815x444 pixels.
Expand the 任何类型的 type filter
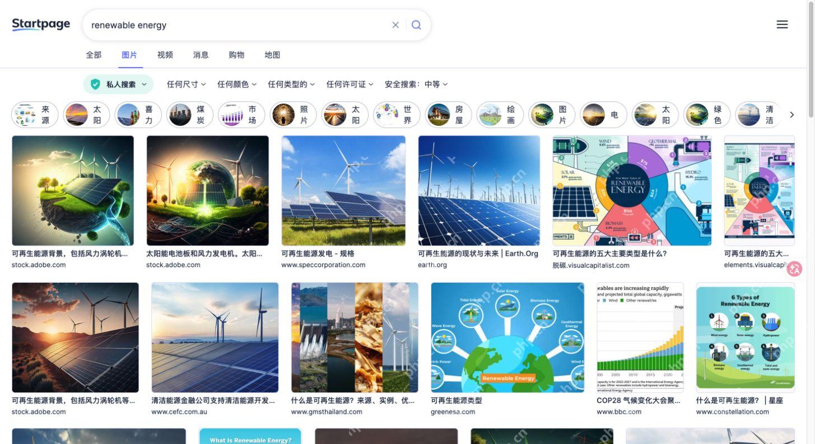(291, 85)
